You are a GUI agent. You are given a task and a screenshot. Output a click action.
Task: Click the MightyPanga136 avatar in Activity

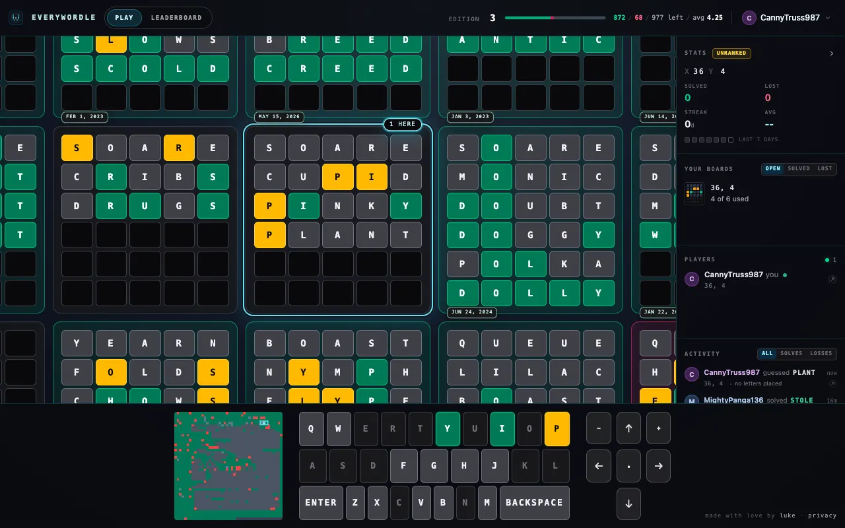(x=692, y=401)
